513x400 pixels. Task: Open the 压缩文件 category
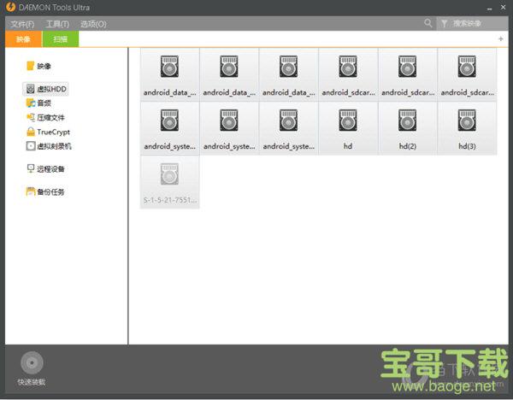[x=45, y=117]
